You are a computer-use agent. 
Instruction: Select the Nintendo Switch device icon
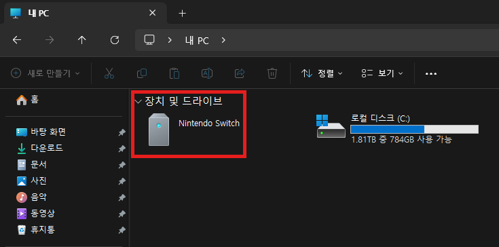(x=159, y=130)
